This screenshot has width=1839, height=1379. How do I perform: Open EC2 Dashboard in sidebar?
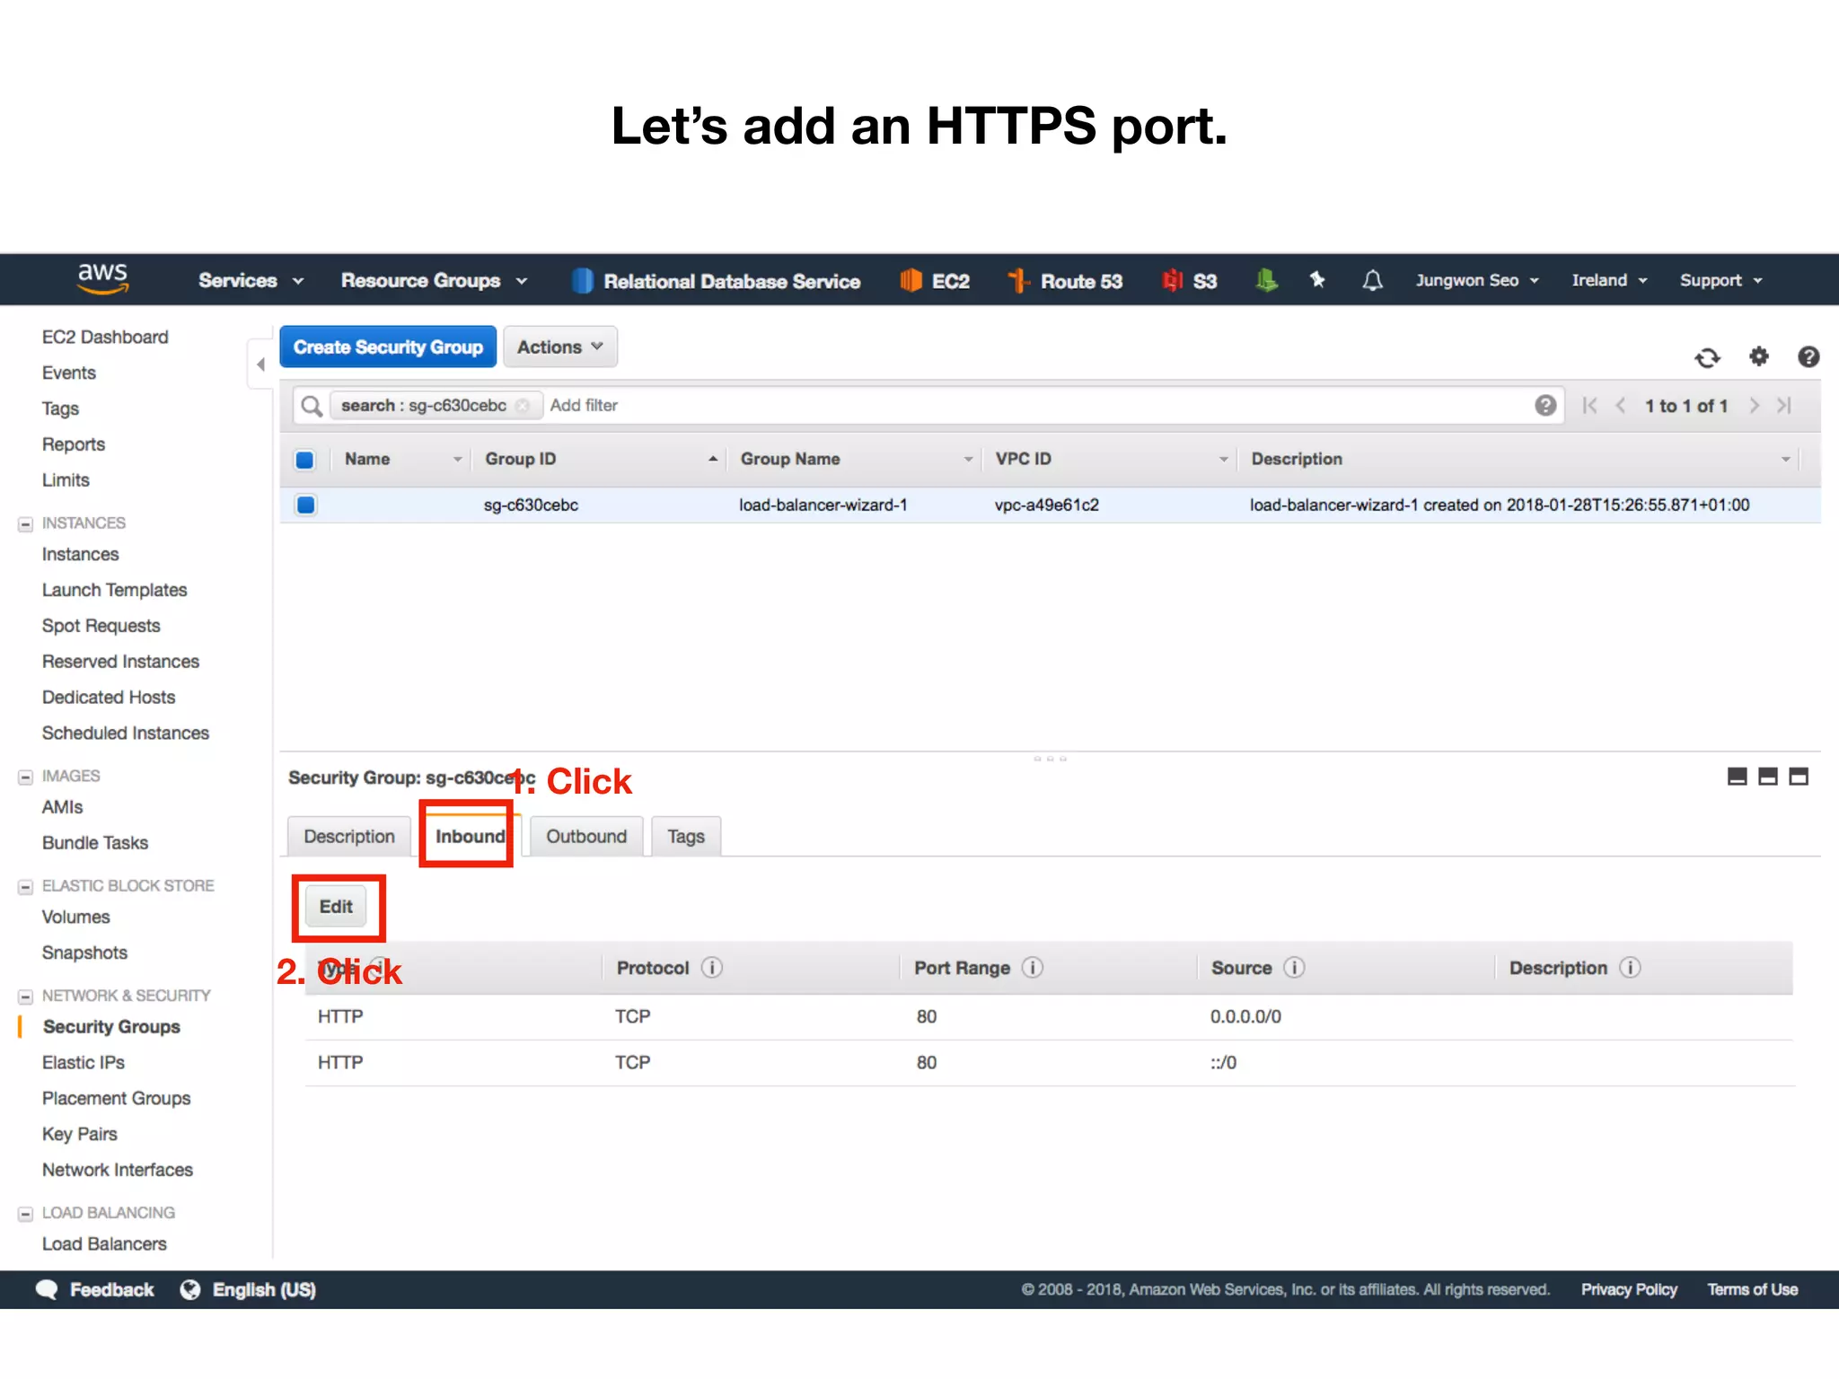(105, 337)
